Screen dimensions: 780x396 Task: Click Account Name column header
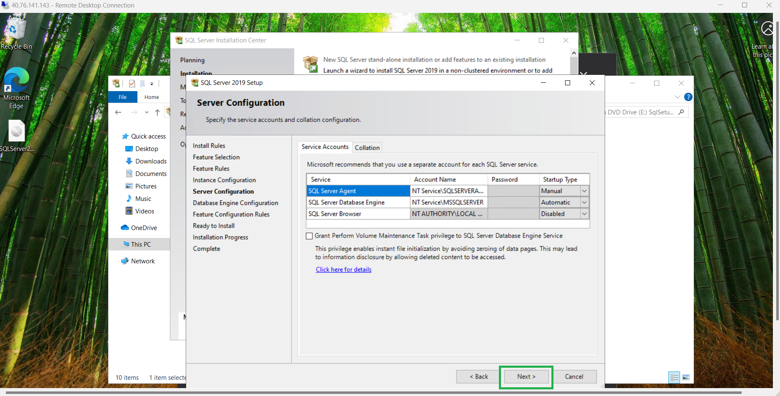pos(449,180)
